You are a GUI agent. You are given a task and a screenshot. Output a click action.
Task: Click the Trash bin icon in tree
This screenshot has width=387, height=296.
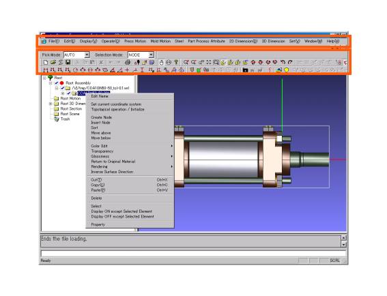[x=57, y=119]
